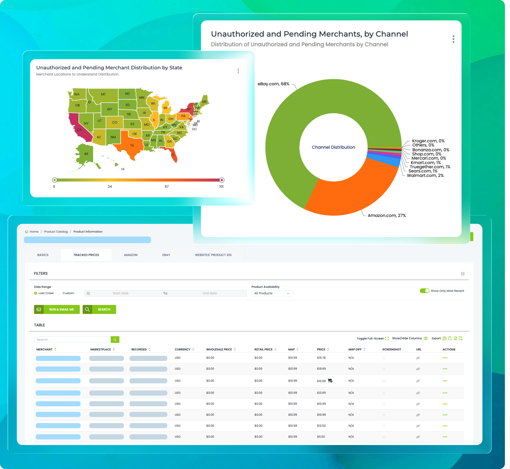Viewport: 510px width, 469px height.
Task: Click the Run & Email Me button
Action: tap(57, 309)
